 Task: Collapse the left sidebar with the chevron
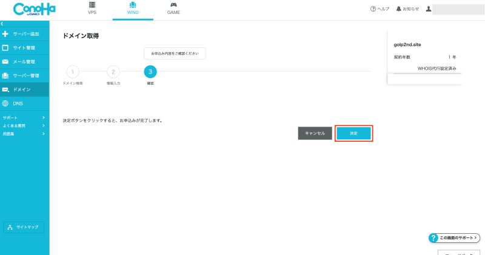point(2,24)
